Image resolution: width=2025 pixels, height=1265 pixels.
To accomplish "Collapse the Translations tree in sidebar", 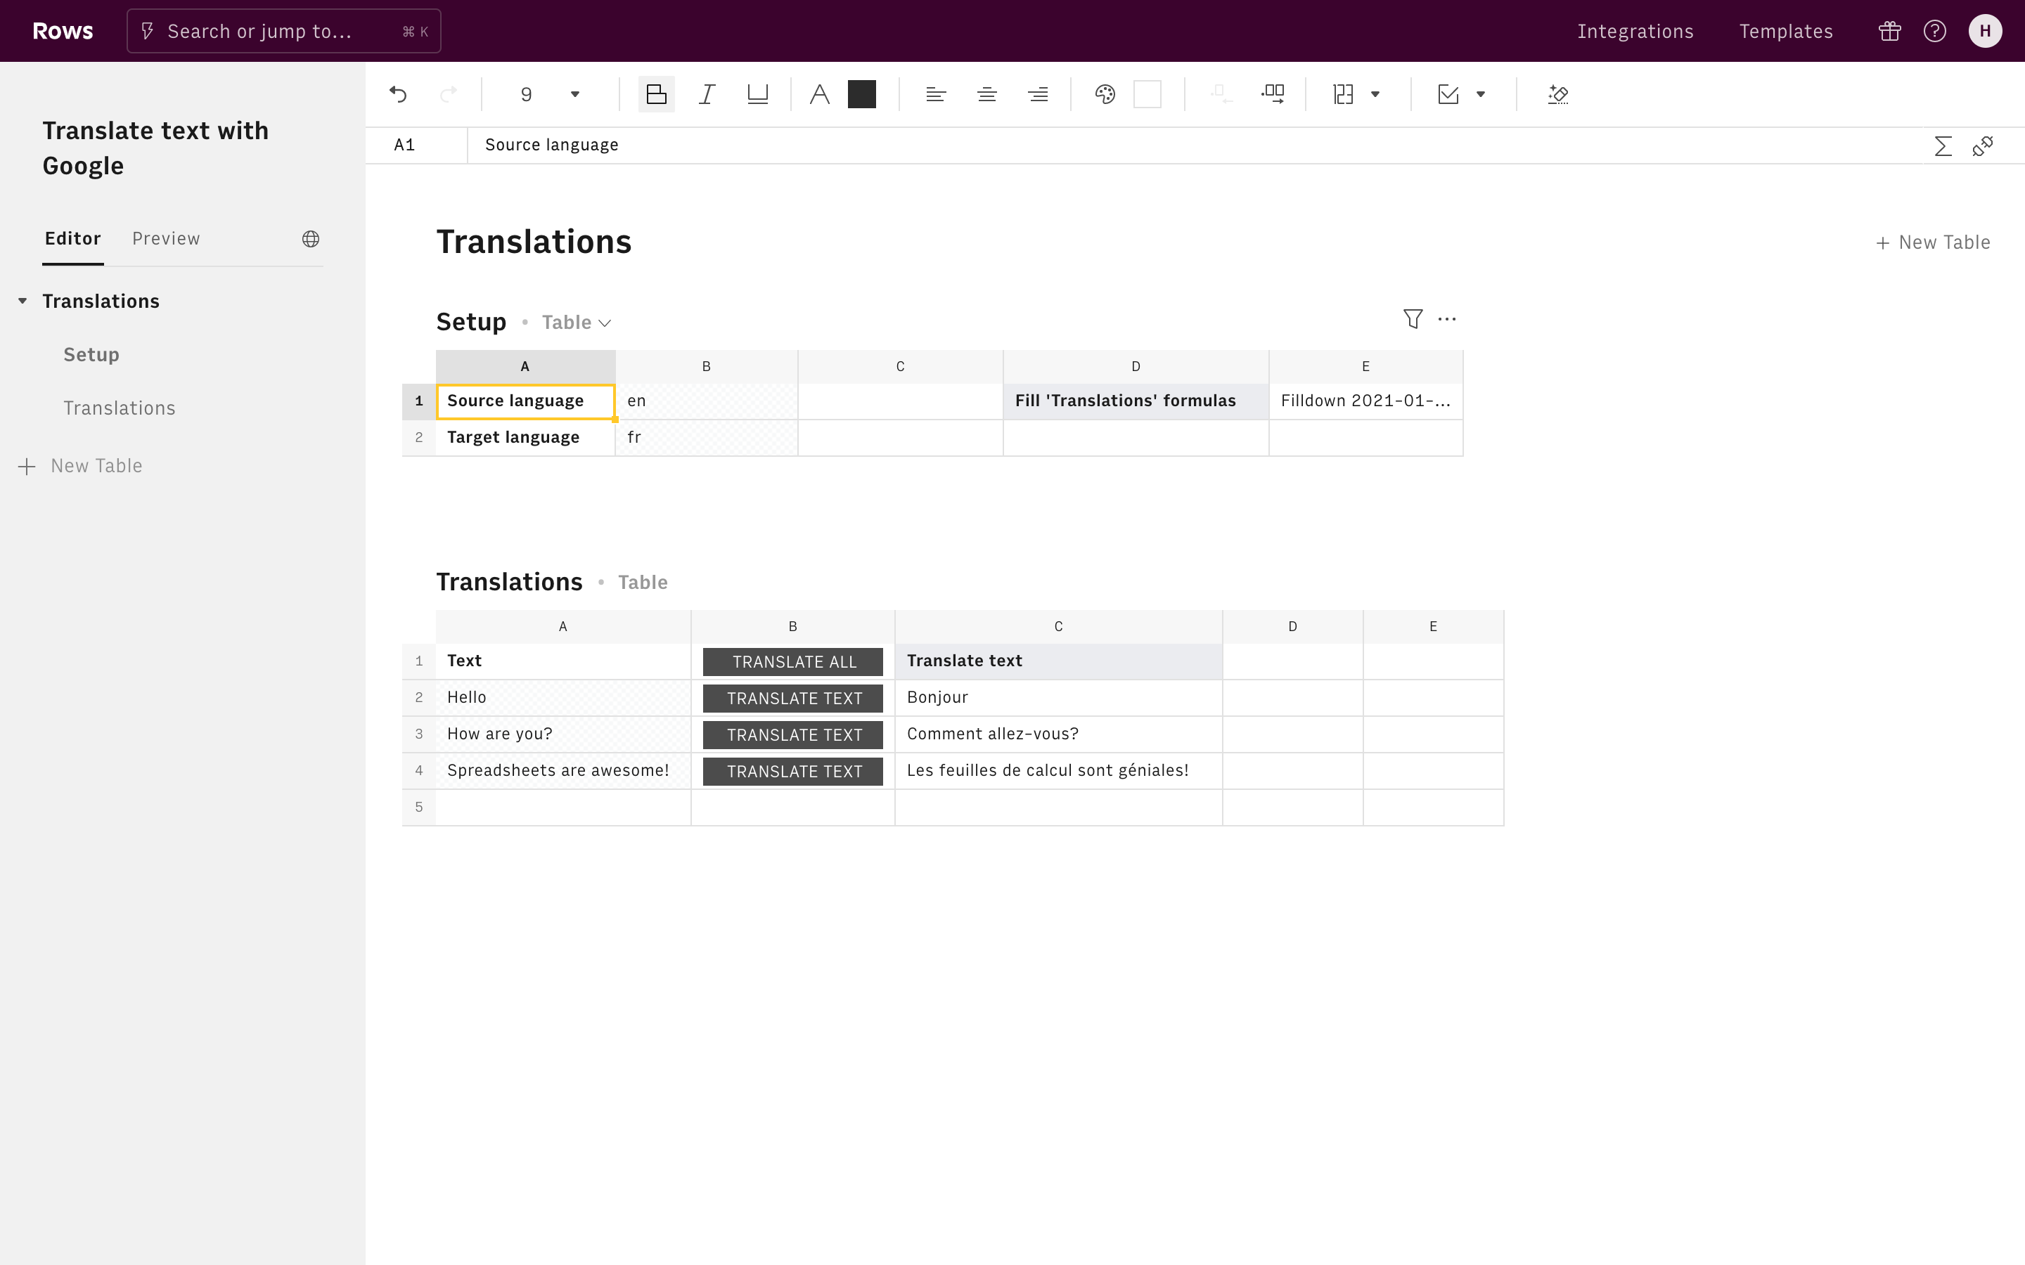I will tap(22, 301).
